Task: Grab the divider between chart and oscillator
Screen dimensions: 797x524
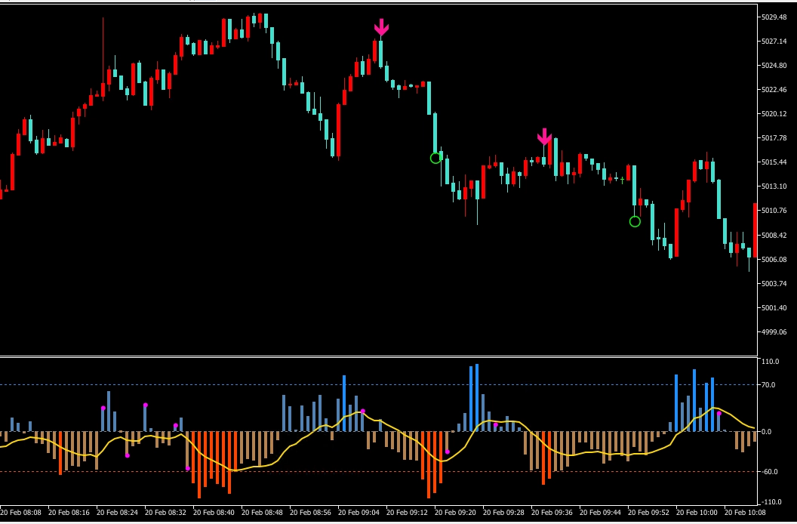Action: 377,356
